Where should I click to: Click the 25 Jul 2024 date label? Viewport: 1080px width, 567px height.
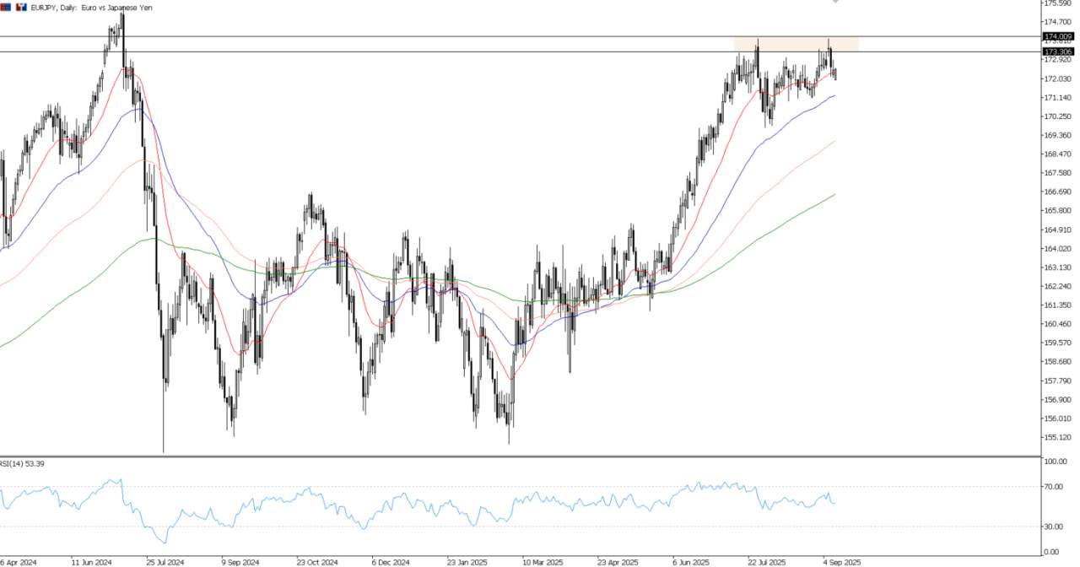click(x=166, y=561)
